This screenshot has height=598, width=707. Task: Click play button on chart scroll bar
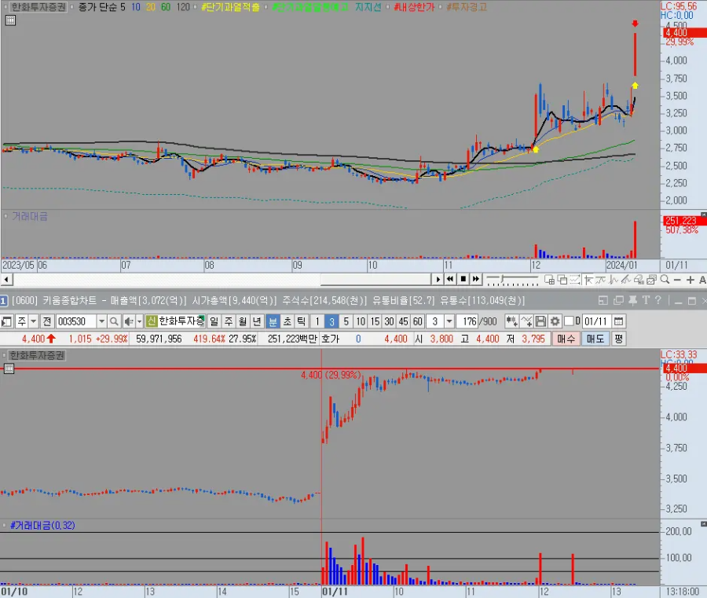(x=438, y=280)
